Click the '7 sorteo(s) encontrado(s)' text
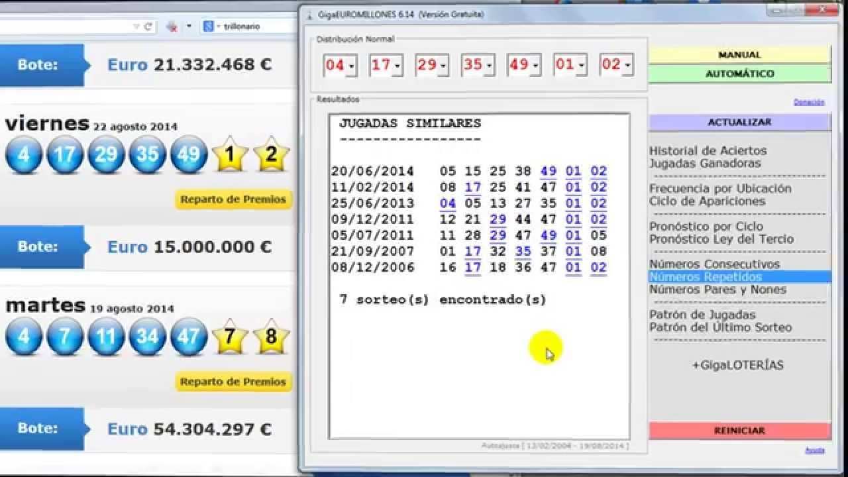Image resolution: width=848 pixels, height=477 pixels. [x=443, y=299]
